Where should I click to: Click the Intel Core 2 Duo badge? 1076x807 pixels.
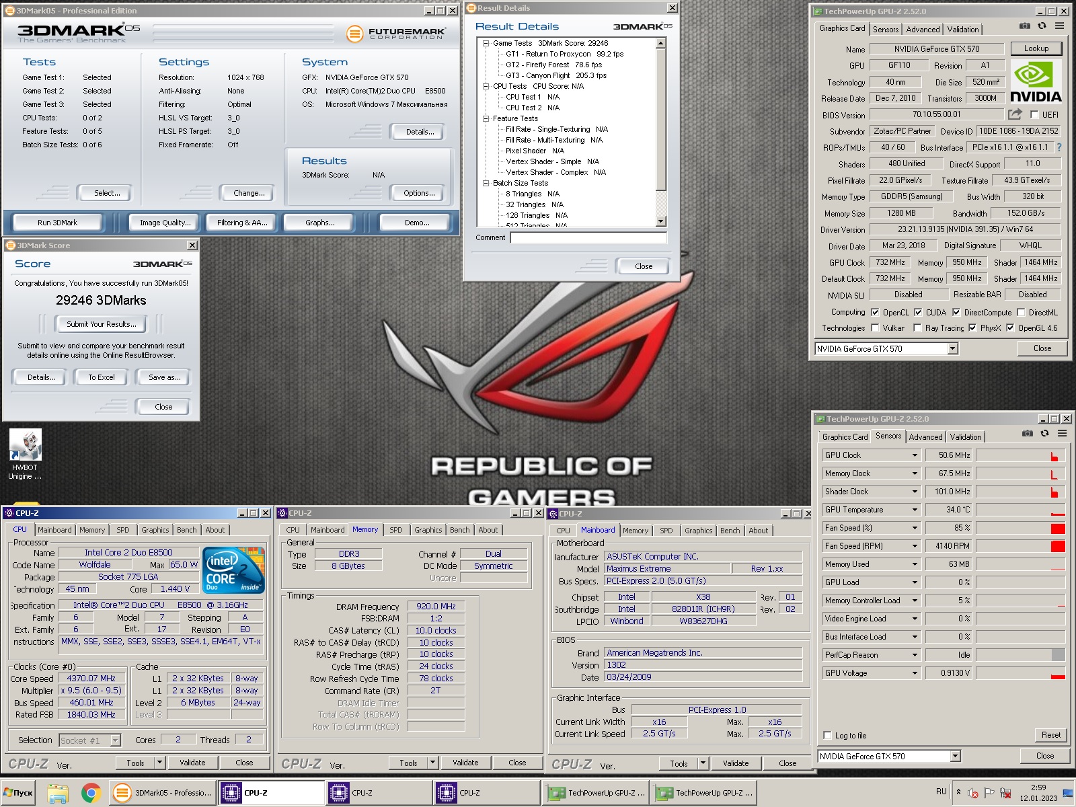pyautogui.click(x=233, y=570)
